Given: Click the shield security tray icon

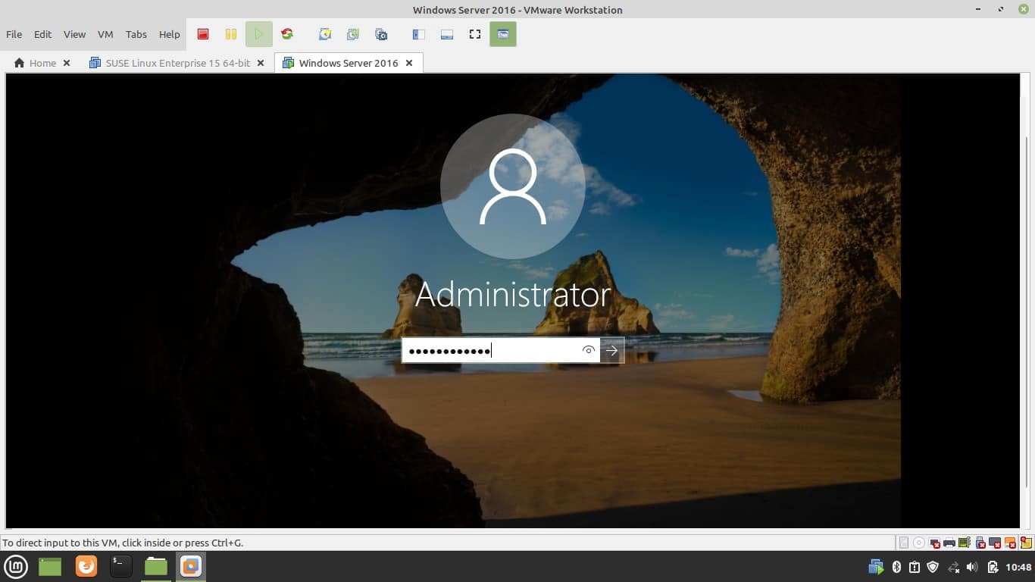Looking at the screenshot, I should pyautogui.click(x=933, y=567).
